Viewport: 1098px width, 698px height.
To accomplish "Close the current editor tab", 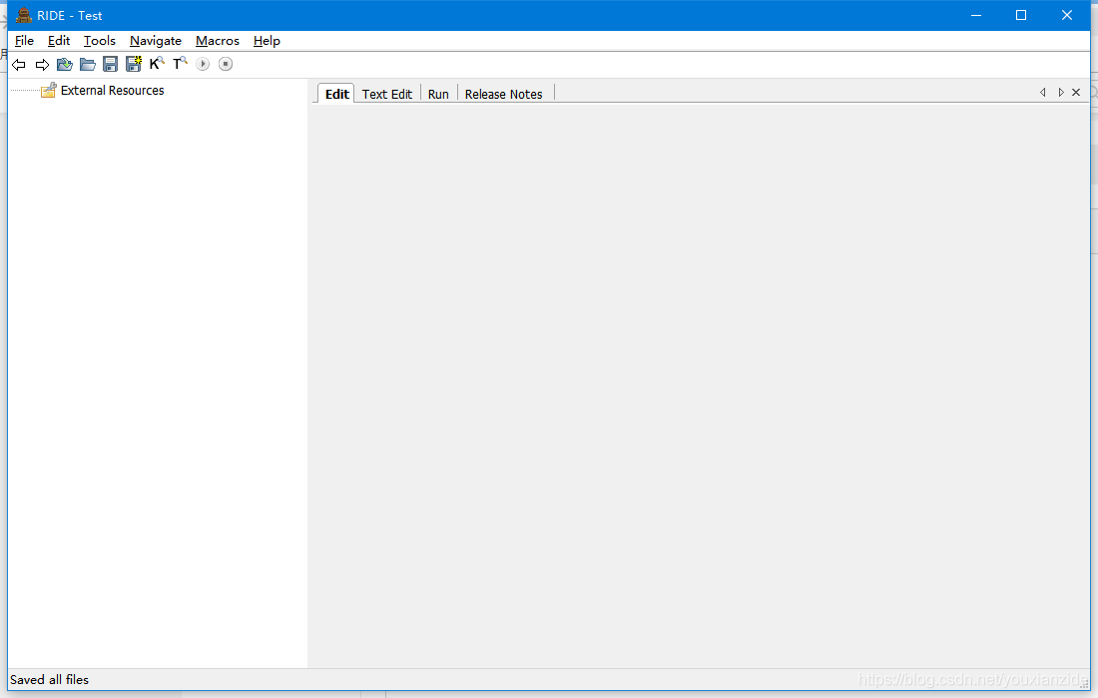I will [1076, 92].
